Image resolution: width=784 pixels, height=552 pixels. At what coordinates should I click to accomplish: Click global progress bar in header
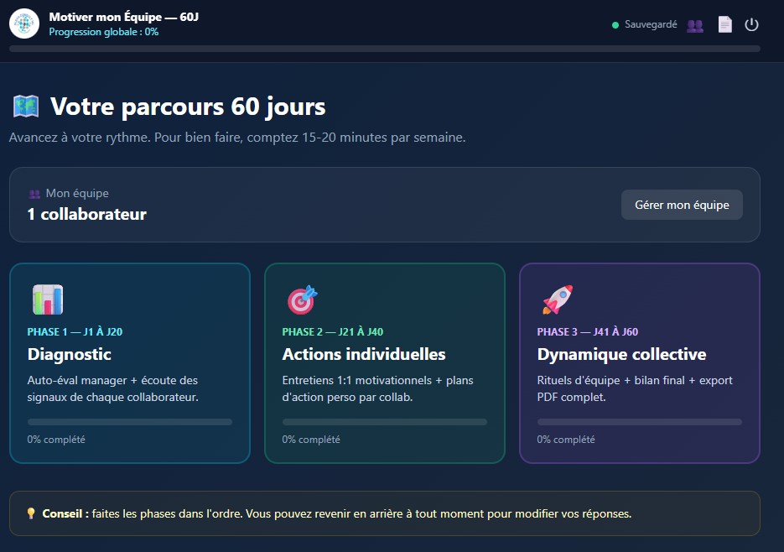[385, 49]
